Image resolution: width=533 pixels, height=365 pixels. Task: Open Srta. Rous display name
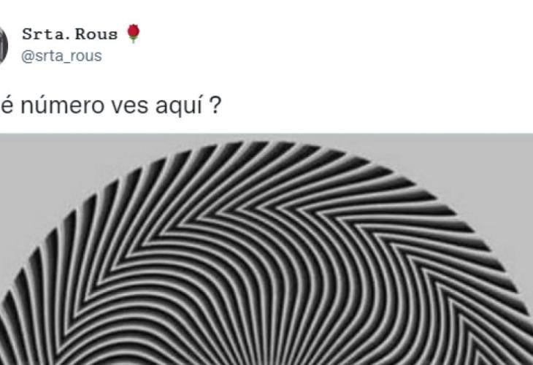pyautogui.click(x=69, y=34)
